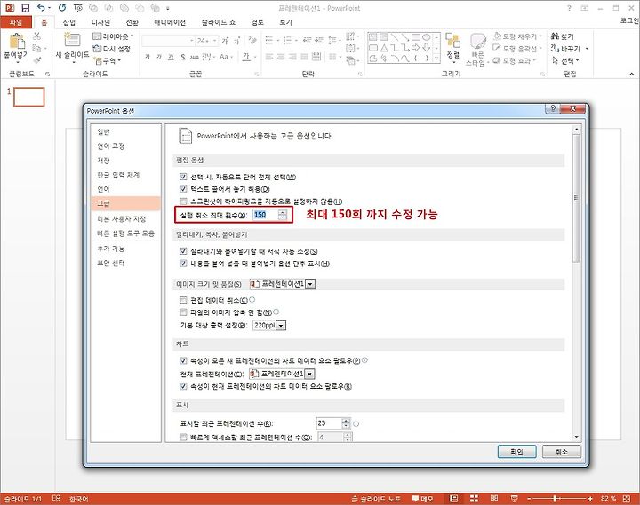Viewport: 640px width, 505px height.
Task: Click the Paste (붙여넣기) clipboard icon
Action: click(x=17, y=41)
